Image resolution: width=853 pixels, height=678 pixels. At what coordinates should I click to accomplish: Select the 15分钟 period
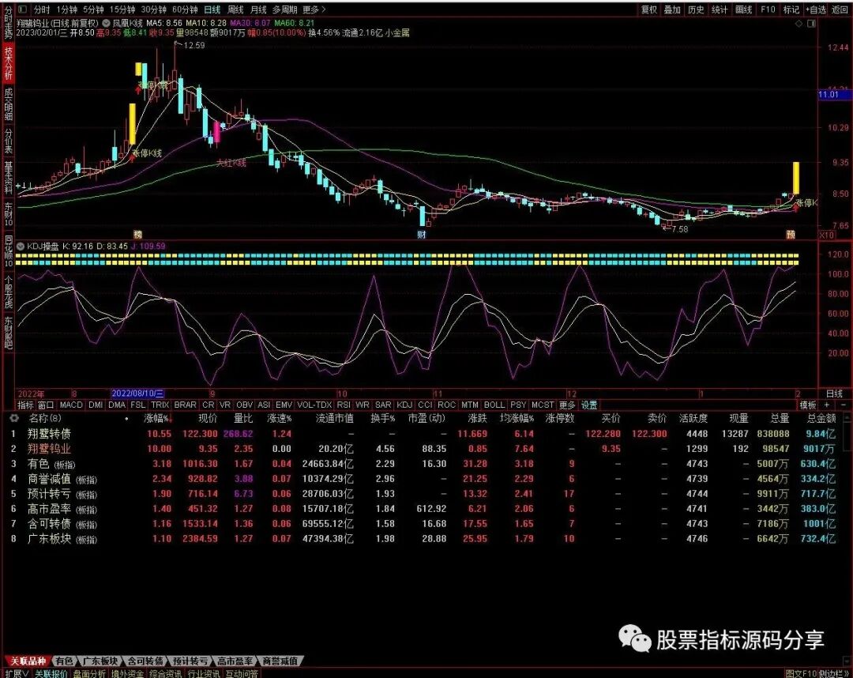pyautogui.click(x=122, y=9)
